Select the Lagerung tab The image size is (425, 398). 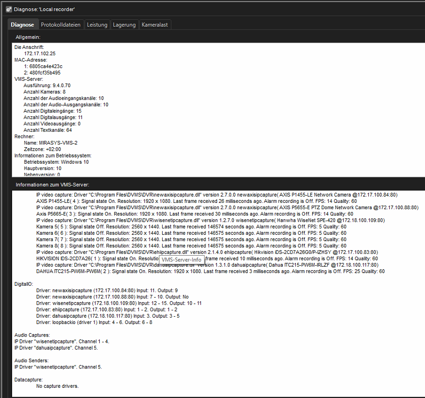coord(124,25)
